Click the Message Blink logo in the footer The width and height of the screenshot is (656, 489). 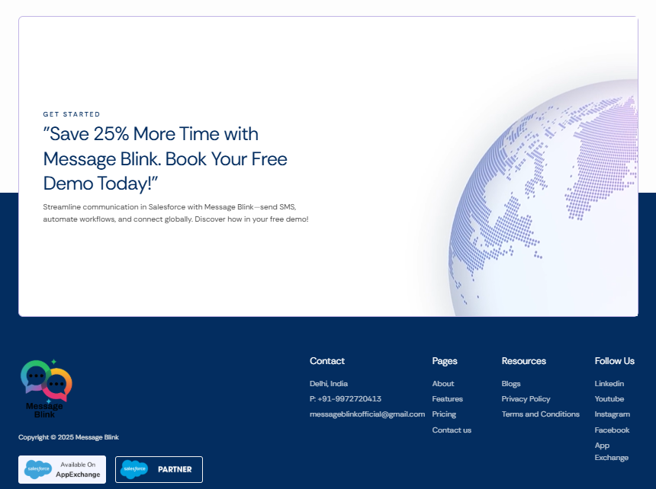pos(46,388)
